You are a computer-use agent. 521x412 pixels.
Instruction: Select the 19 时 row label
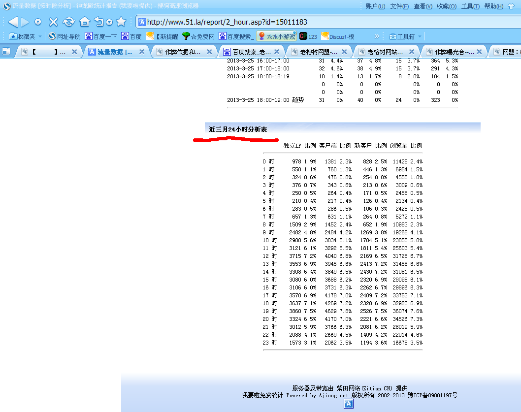270,311
